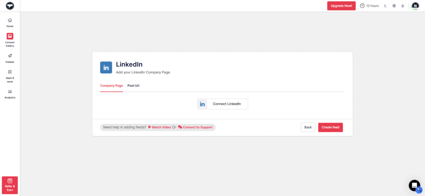Click the Create feed button
The width and height of the screenshot is (425, 196).
(330, 127)
